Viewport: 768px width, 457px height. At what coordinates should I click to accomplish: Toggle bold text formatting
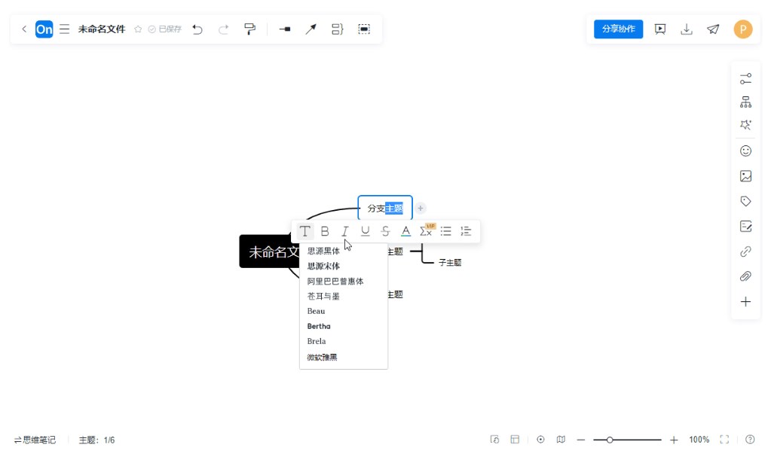click(325, 231)
